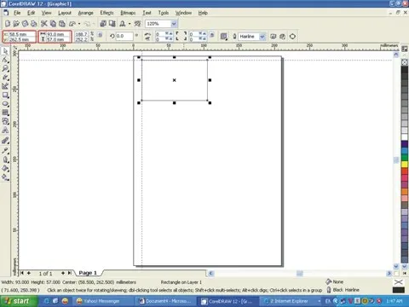Screen dimensions: 409x307
Task: Select the Page 1 tab
Action: point(88,273)
